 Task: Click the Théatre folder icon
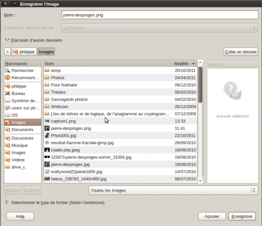47,92
